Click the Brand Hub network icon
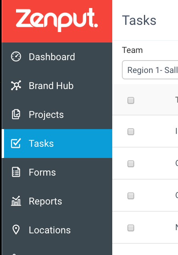Image resolution: width=178 pixels, height=255 pixels. point(16,85)
